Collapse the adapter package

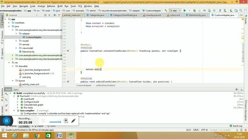(x=16, y=34)
